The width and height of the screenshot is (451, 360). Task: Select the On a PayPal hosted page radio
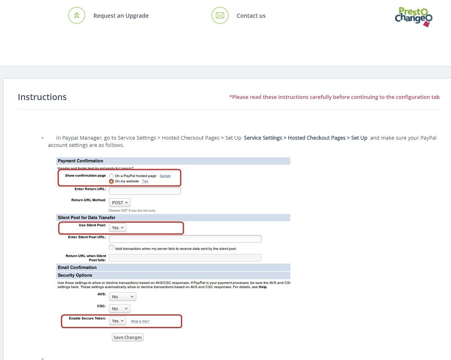pyautogui.click(x=111, y=176)
